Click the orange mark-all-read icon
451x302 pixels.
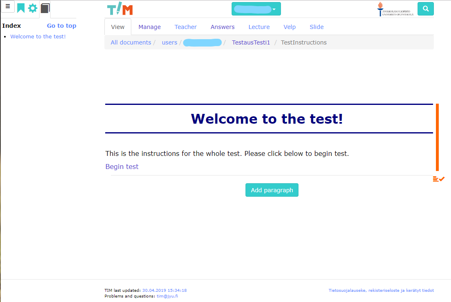[439, 179]
